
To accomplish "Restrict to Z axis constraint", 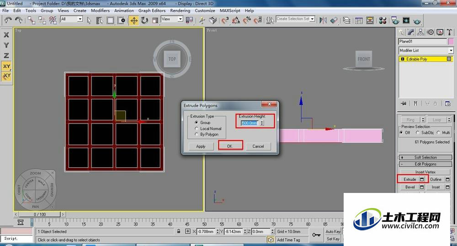I will pyautogui.click(x=6, y=55).
